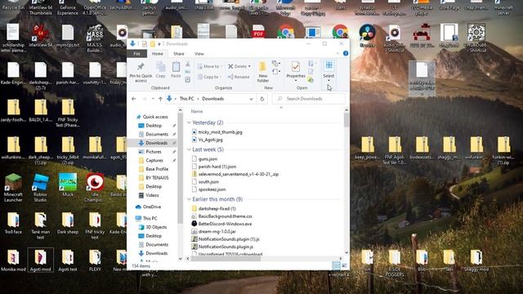The image size is (523, 294).
Task: Click the blue Help icon
Action: tap(346, 53)
